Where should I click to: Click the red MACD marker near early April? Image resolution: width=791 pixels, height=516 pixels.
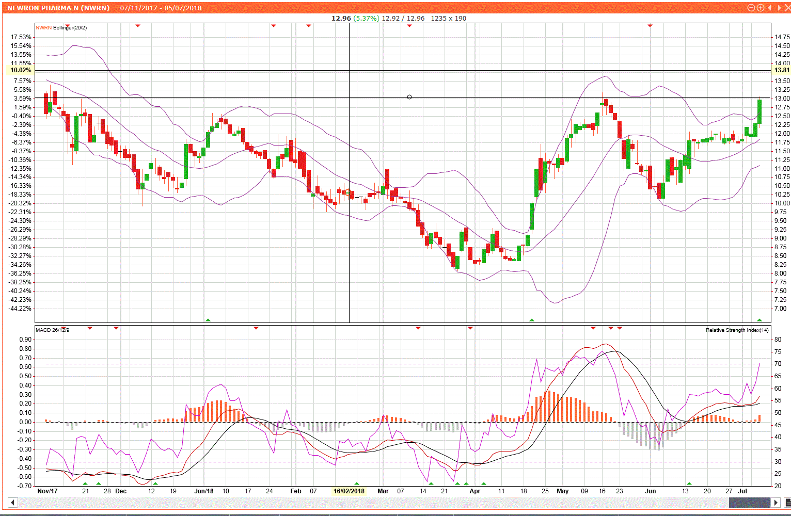(x=470, y=328)
